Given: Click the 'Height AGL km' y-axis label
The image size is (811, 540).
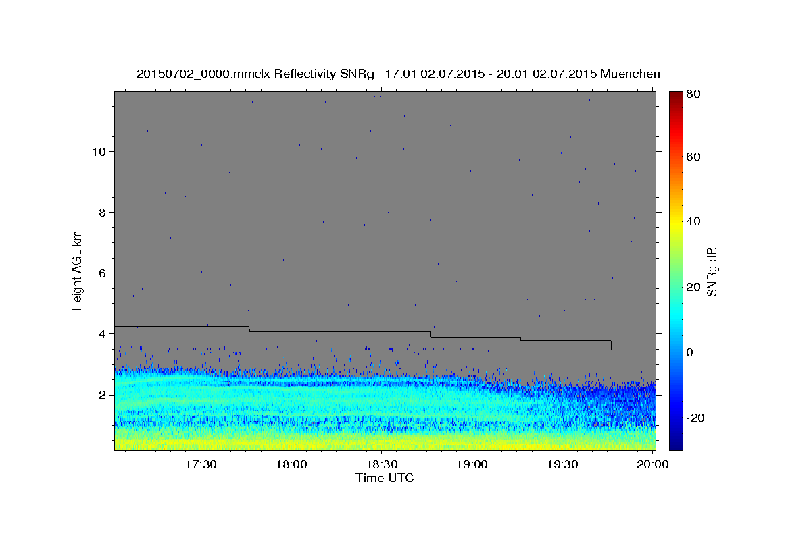Looking at the screenshot, I should [x=78, y=270].
